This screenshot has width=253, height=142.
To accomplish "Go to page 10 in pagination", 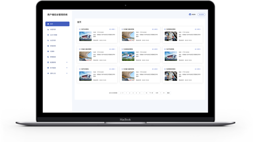I will [146, 93].
